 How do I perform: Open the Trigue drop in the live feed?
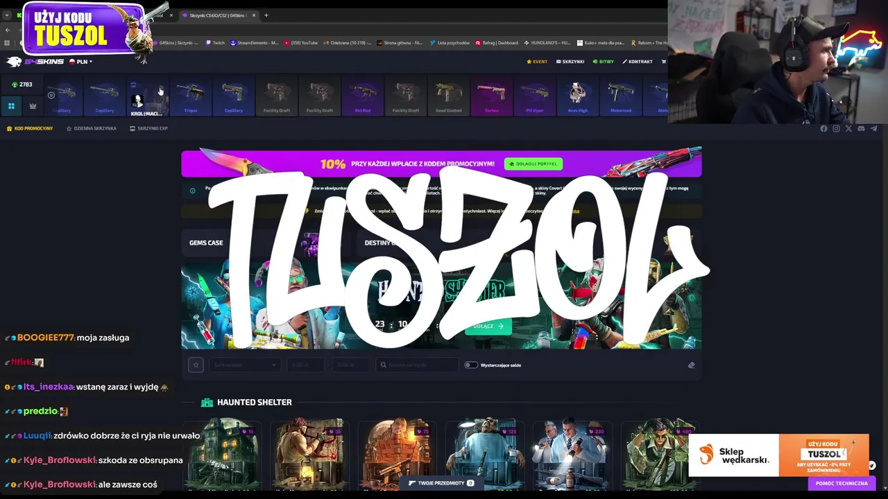(x=190, y=97)
